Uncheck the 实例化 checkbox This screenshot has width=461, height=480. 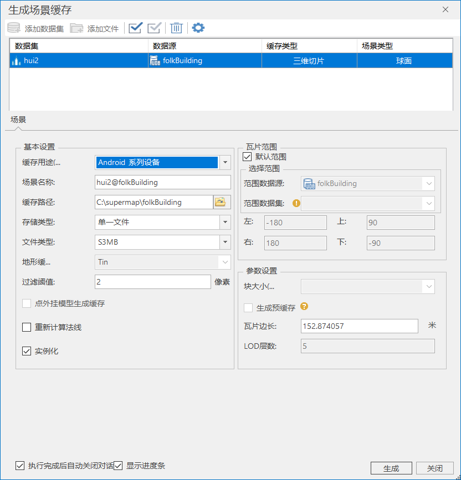click(x=27, y=351)
